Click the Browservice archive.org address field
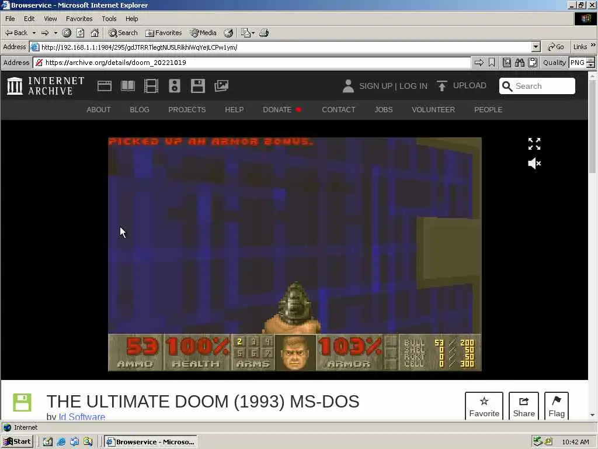Image resolution: width=598 pixels, height=449 pixels. click(252, 63)
